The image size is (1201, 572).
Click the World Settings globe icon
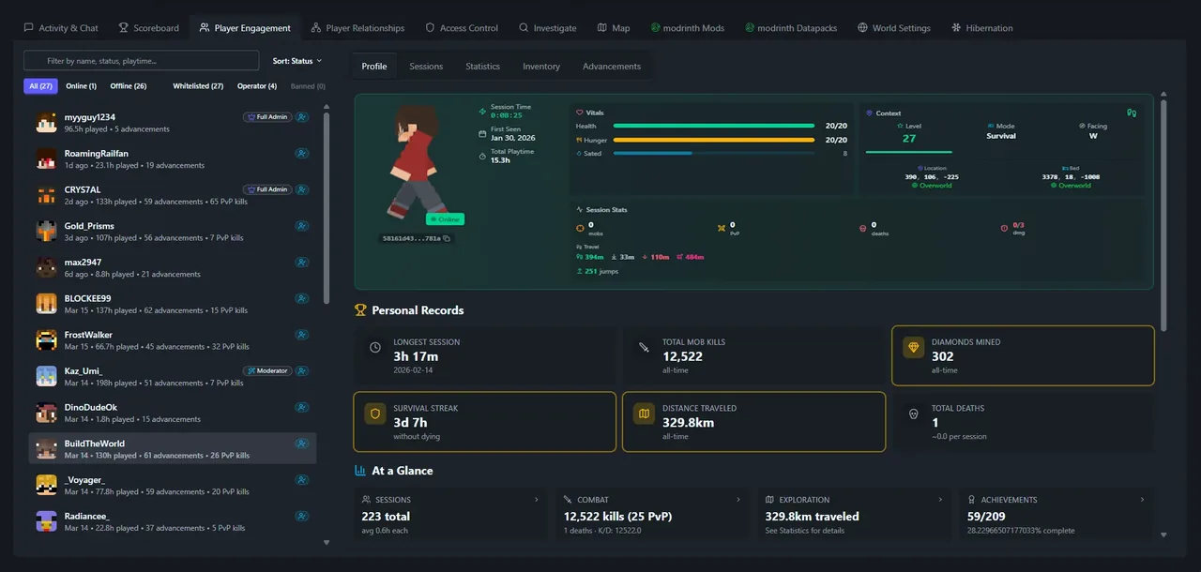point(862,27)
